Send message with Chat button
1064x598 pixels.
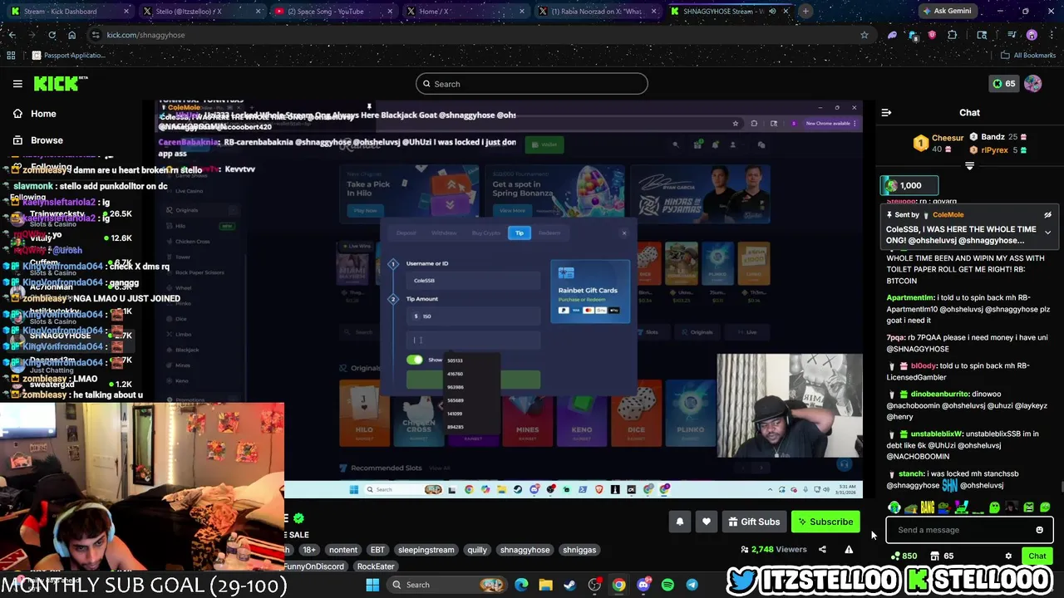click(1037, 556)
